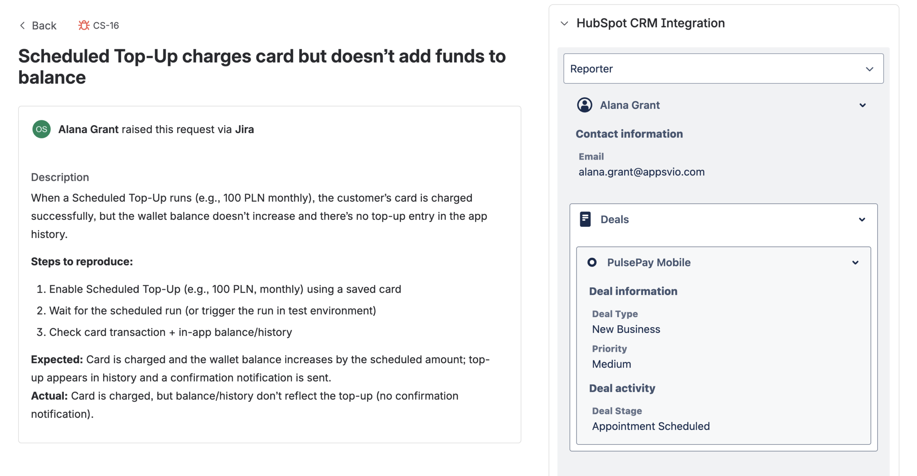Click the HubSpot CRM Integration title

(x=650, y=23)
